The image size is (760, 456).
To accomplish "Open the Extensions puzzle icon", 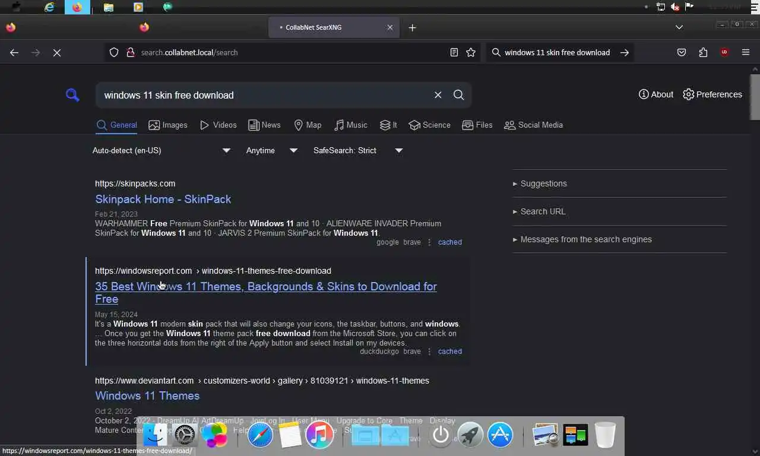I will 703,52.
